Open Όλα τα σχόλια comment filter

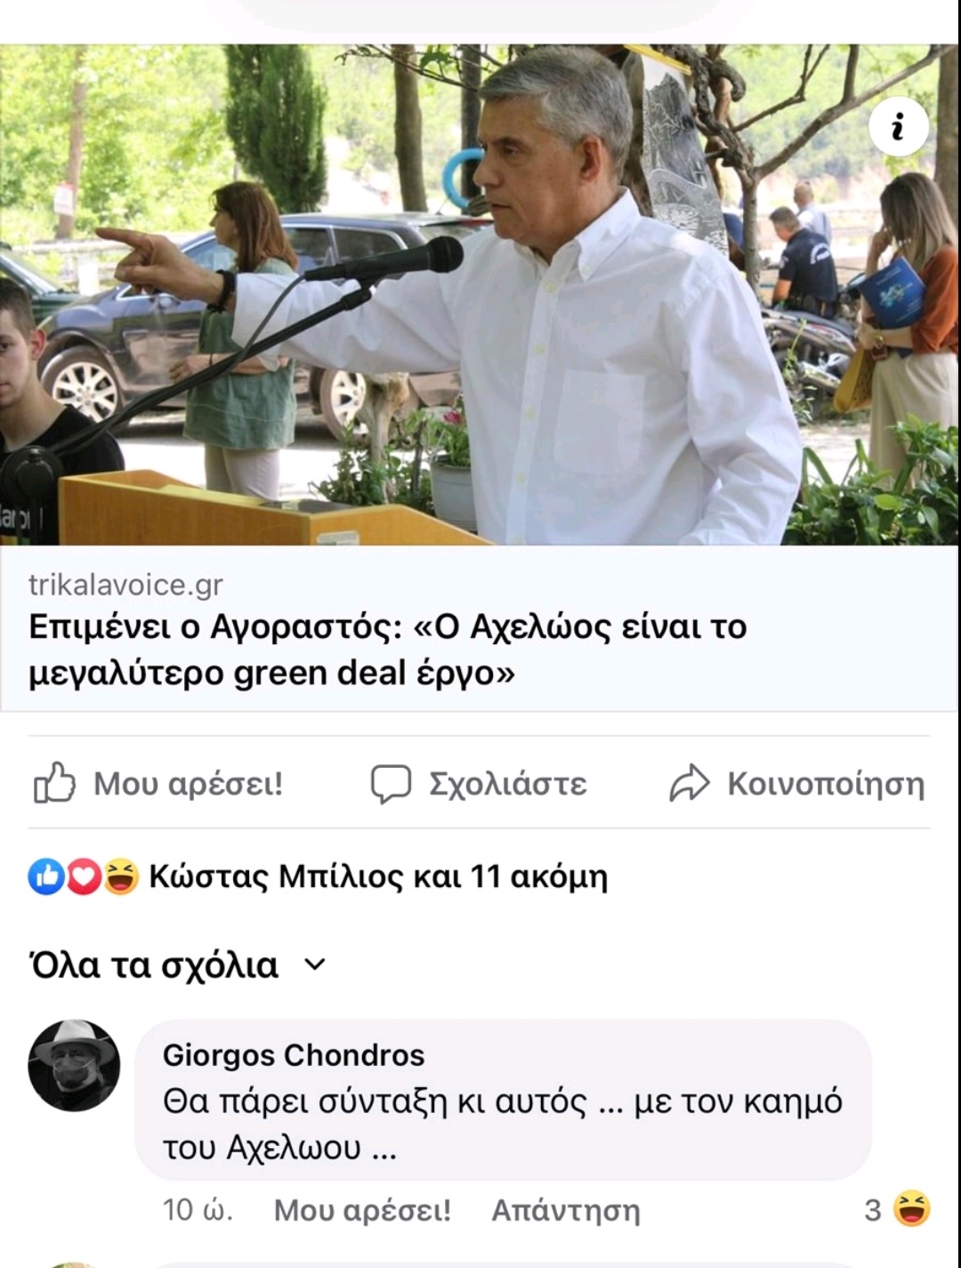pos(178,965)
